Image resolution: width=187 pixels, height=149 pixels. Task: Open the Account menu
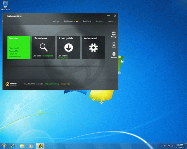99,22
